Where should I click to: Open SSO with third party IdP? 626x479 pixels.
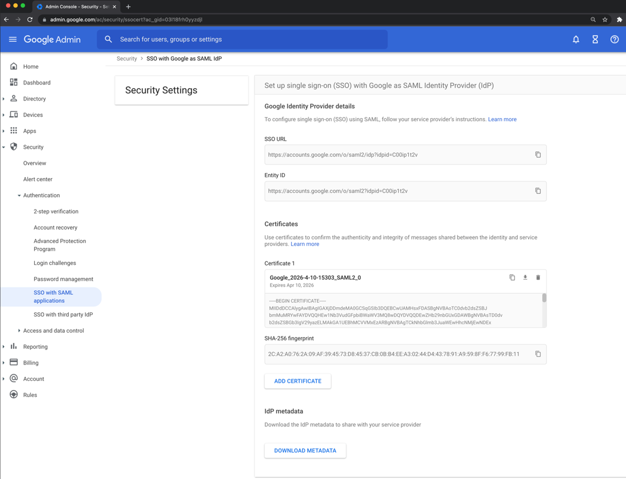[63, 315]
